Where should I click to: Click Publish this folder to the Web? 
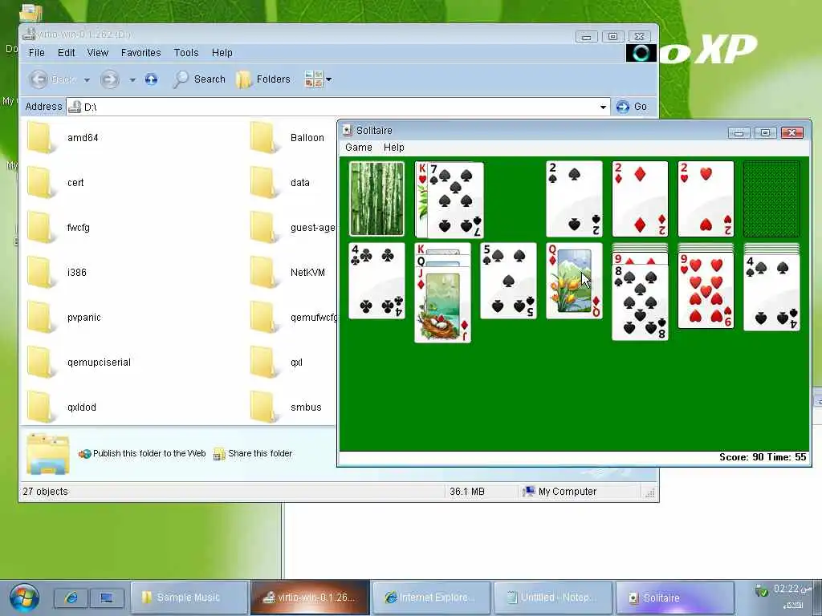142,454
